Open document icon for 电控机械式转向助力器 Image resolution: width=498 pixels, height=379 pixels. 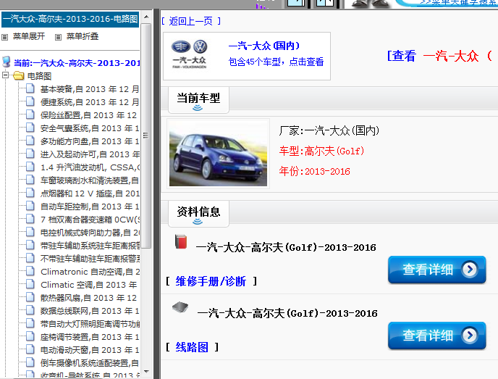click(30, 231)
